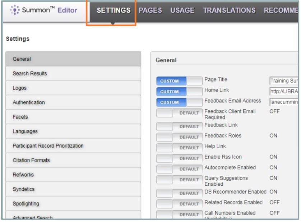Viewport: 301px width, 222px height.
Task: Toggle the Feedback Roles DEFAULT switch
Action: coord(179,137)
